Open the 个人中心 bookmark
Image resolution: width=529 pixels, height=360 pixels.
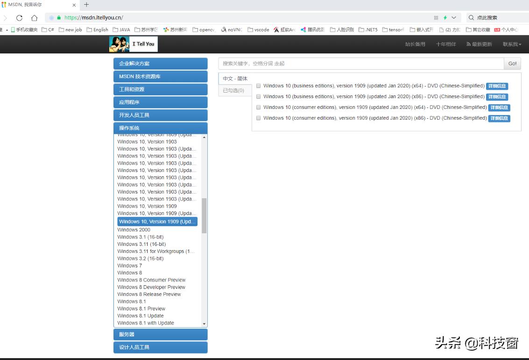[x=506, y=30]
